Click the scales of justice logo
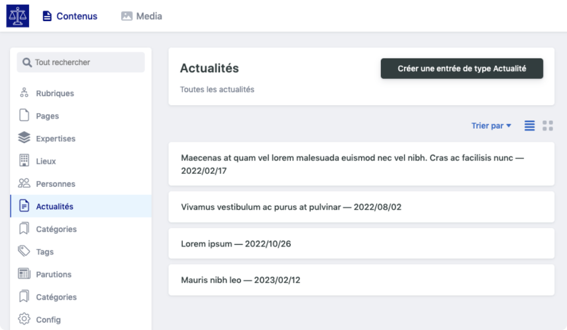The width and height of the screenshot is (567, 330). click(18, 16)
